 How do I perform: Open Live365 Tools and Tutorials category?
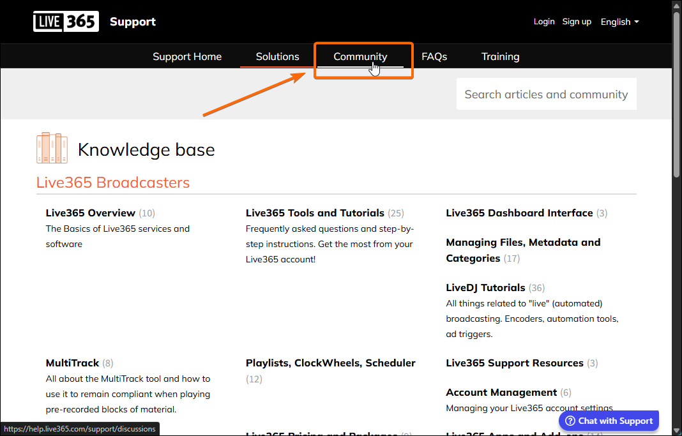(x=315, y=213)
